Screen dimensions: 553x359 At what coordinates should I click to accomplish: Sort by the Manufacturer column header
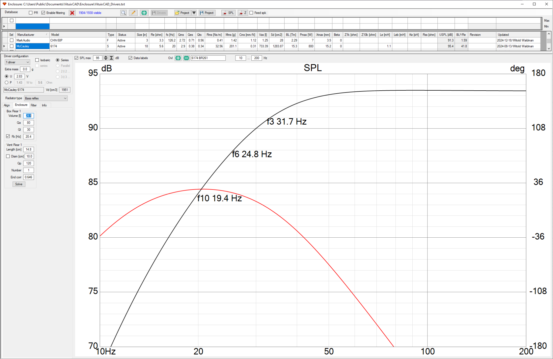point(32,35)
